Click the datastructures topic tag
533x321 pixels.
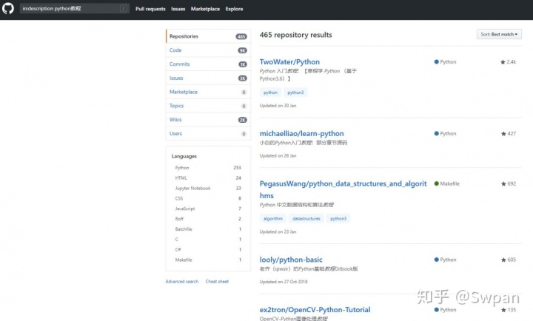pyautogui.click(x=306, y=218)
